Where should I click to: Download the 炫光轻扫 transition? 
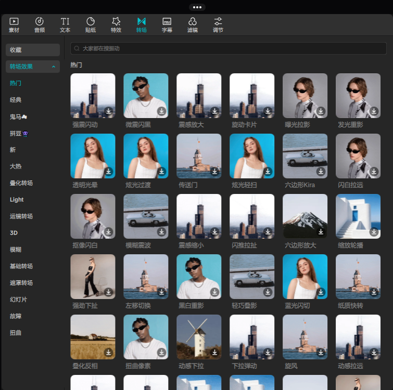coord(268,171)
